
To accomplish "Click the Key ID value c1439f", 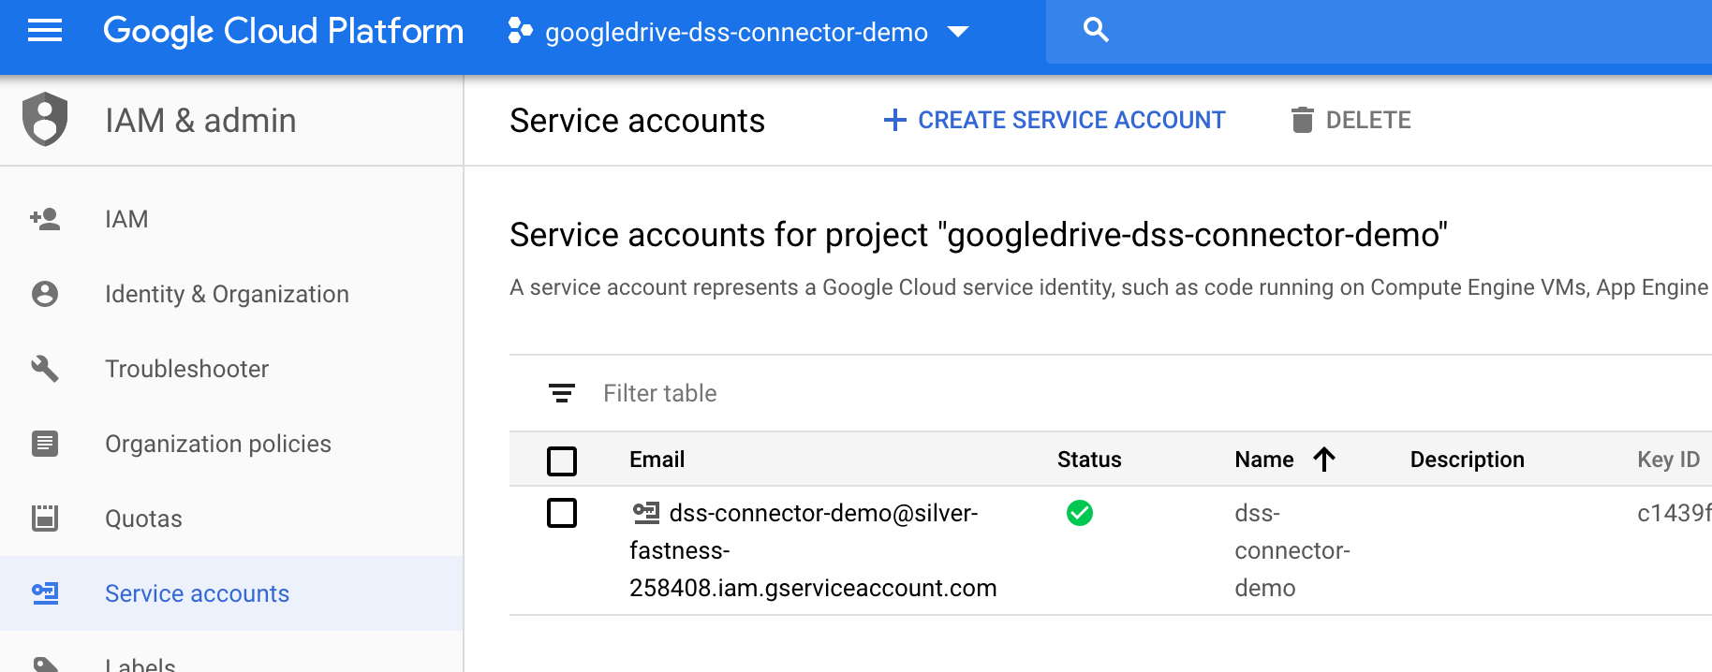I will [x=1674, y=513].
